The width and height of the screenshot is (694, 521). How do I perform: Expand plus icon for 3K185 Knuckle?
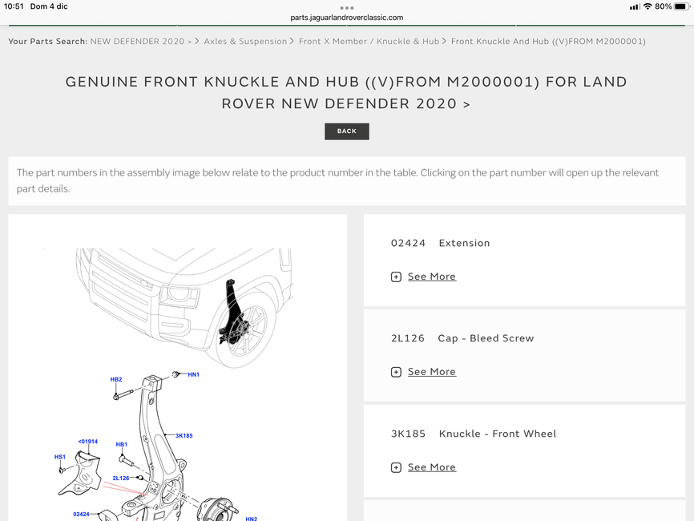pyautogui.click(x=396, y=468)
